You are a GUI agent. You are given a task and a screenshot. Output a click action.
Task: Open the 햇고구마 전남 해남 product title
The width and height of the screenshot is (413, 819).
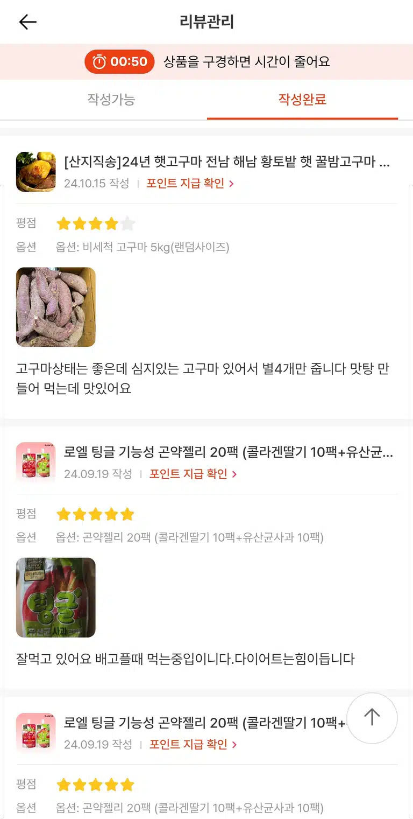point(226,162)
